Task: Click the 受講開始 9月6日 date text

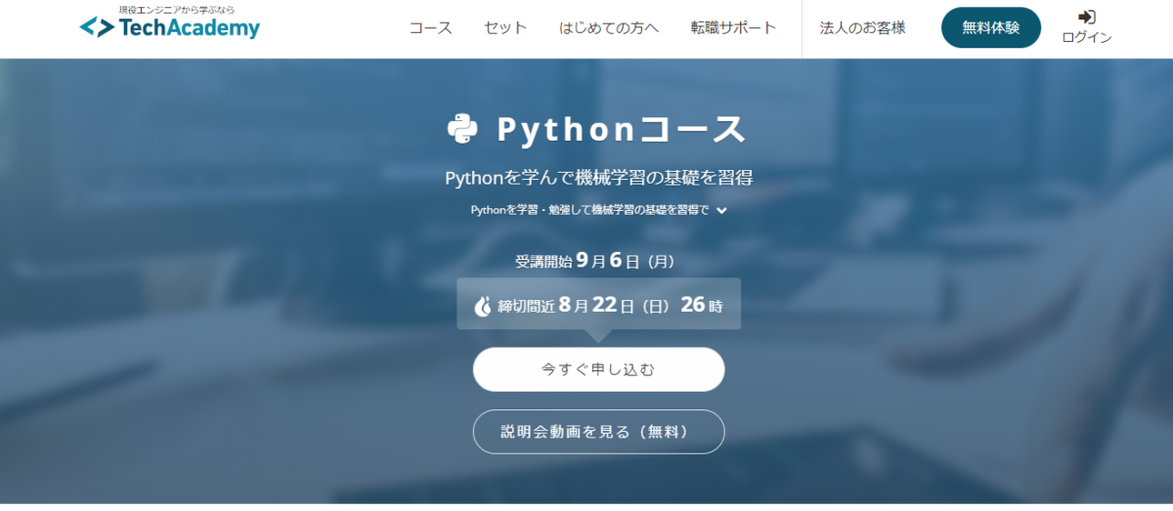Action: (594, 261)
